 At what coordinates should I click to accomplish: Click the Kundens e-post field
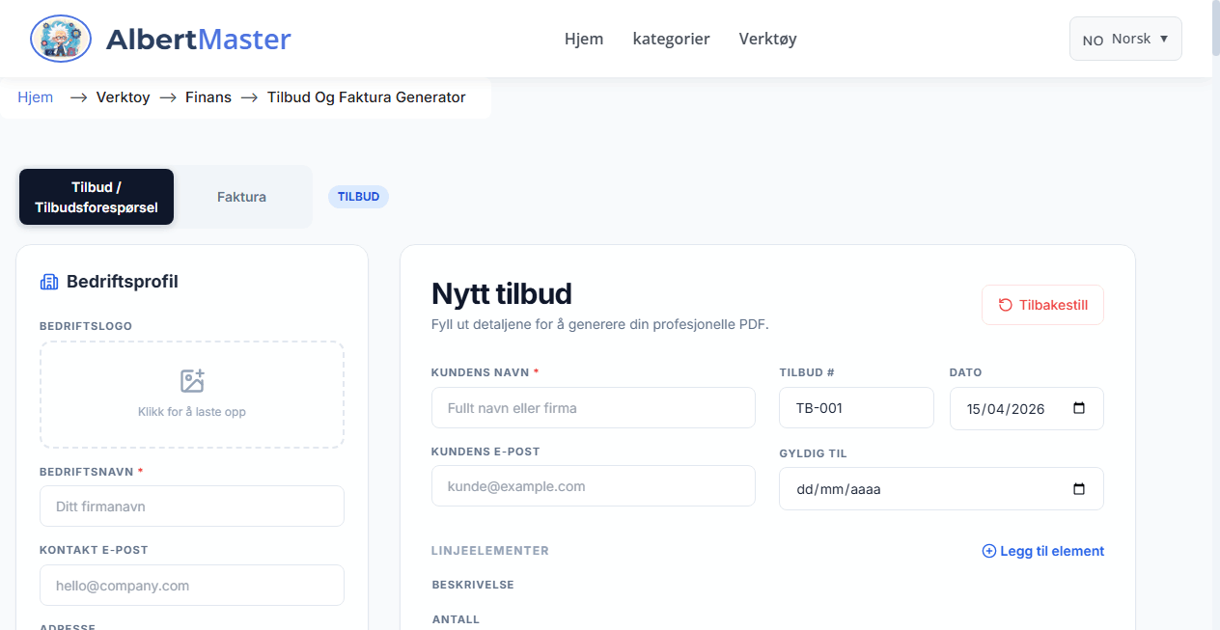593,486
